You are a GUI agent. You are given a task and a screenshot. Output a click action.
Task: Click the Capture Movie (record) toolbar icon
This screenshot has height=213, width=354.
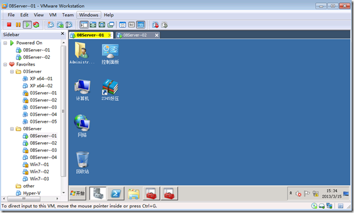155,25
